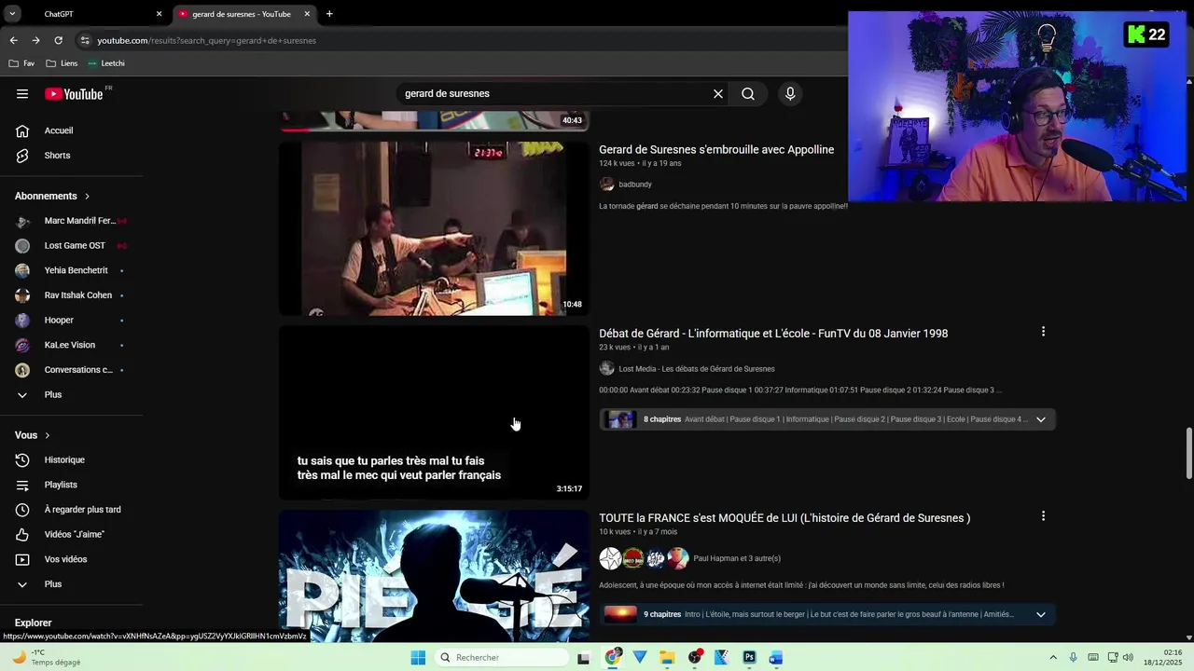Open more options for TOUTE la FRANCE video
The image size is (1194, 671).
point(1043,516)
